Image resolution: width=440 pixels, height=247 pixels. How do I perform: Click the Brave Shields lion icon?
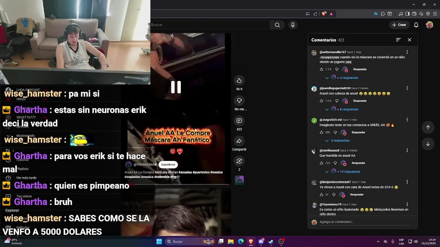point(324,14)
